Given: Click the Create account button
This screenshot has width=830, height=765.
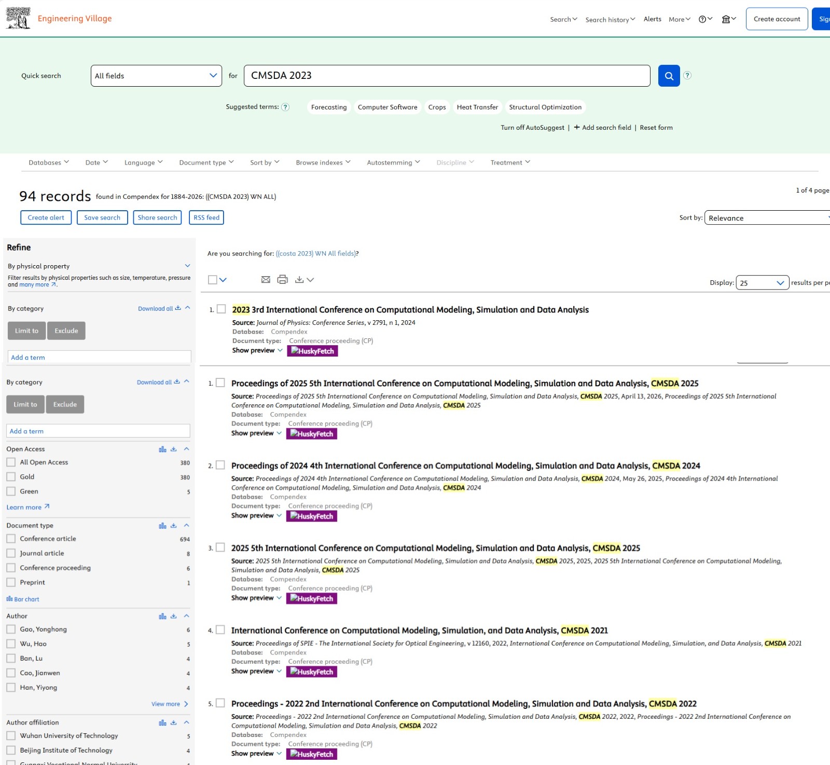Looking at the screenshot, I should click(x=777, y=19).
